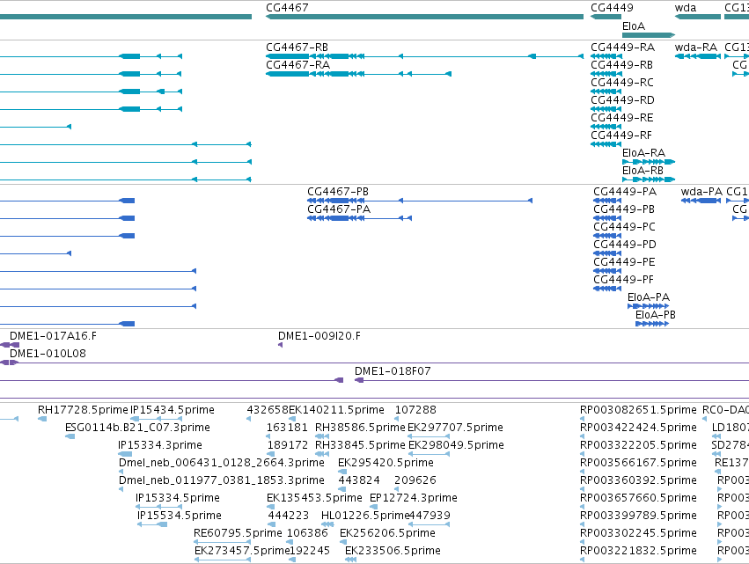The width and height of the screenshot is (749, 564).
Task: Select EST RH17728.5prime
Action: (x=42, y=419)
